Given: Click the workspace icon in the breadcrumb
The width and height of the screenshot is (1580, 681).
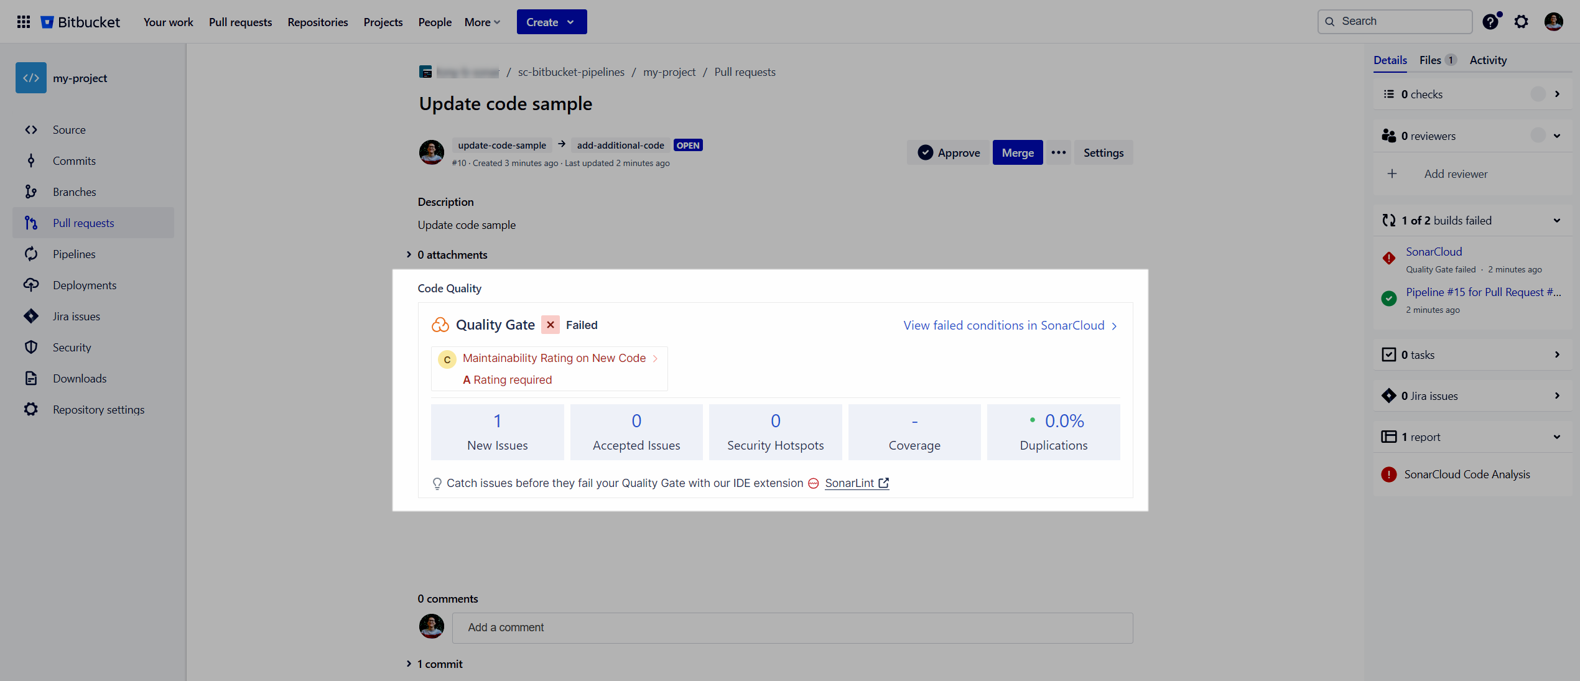Looking at the screenshot, I should [x=425, y=72].
